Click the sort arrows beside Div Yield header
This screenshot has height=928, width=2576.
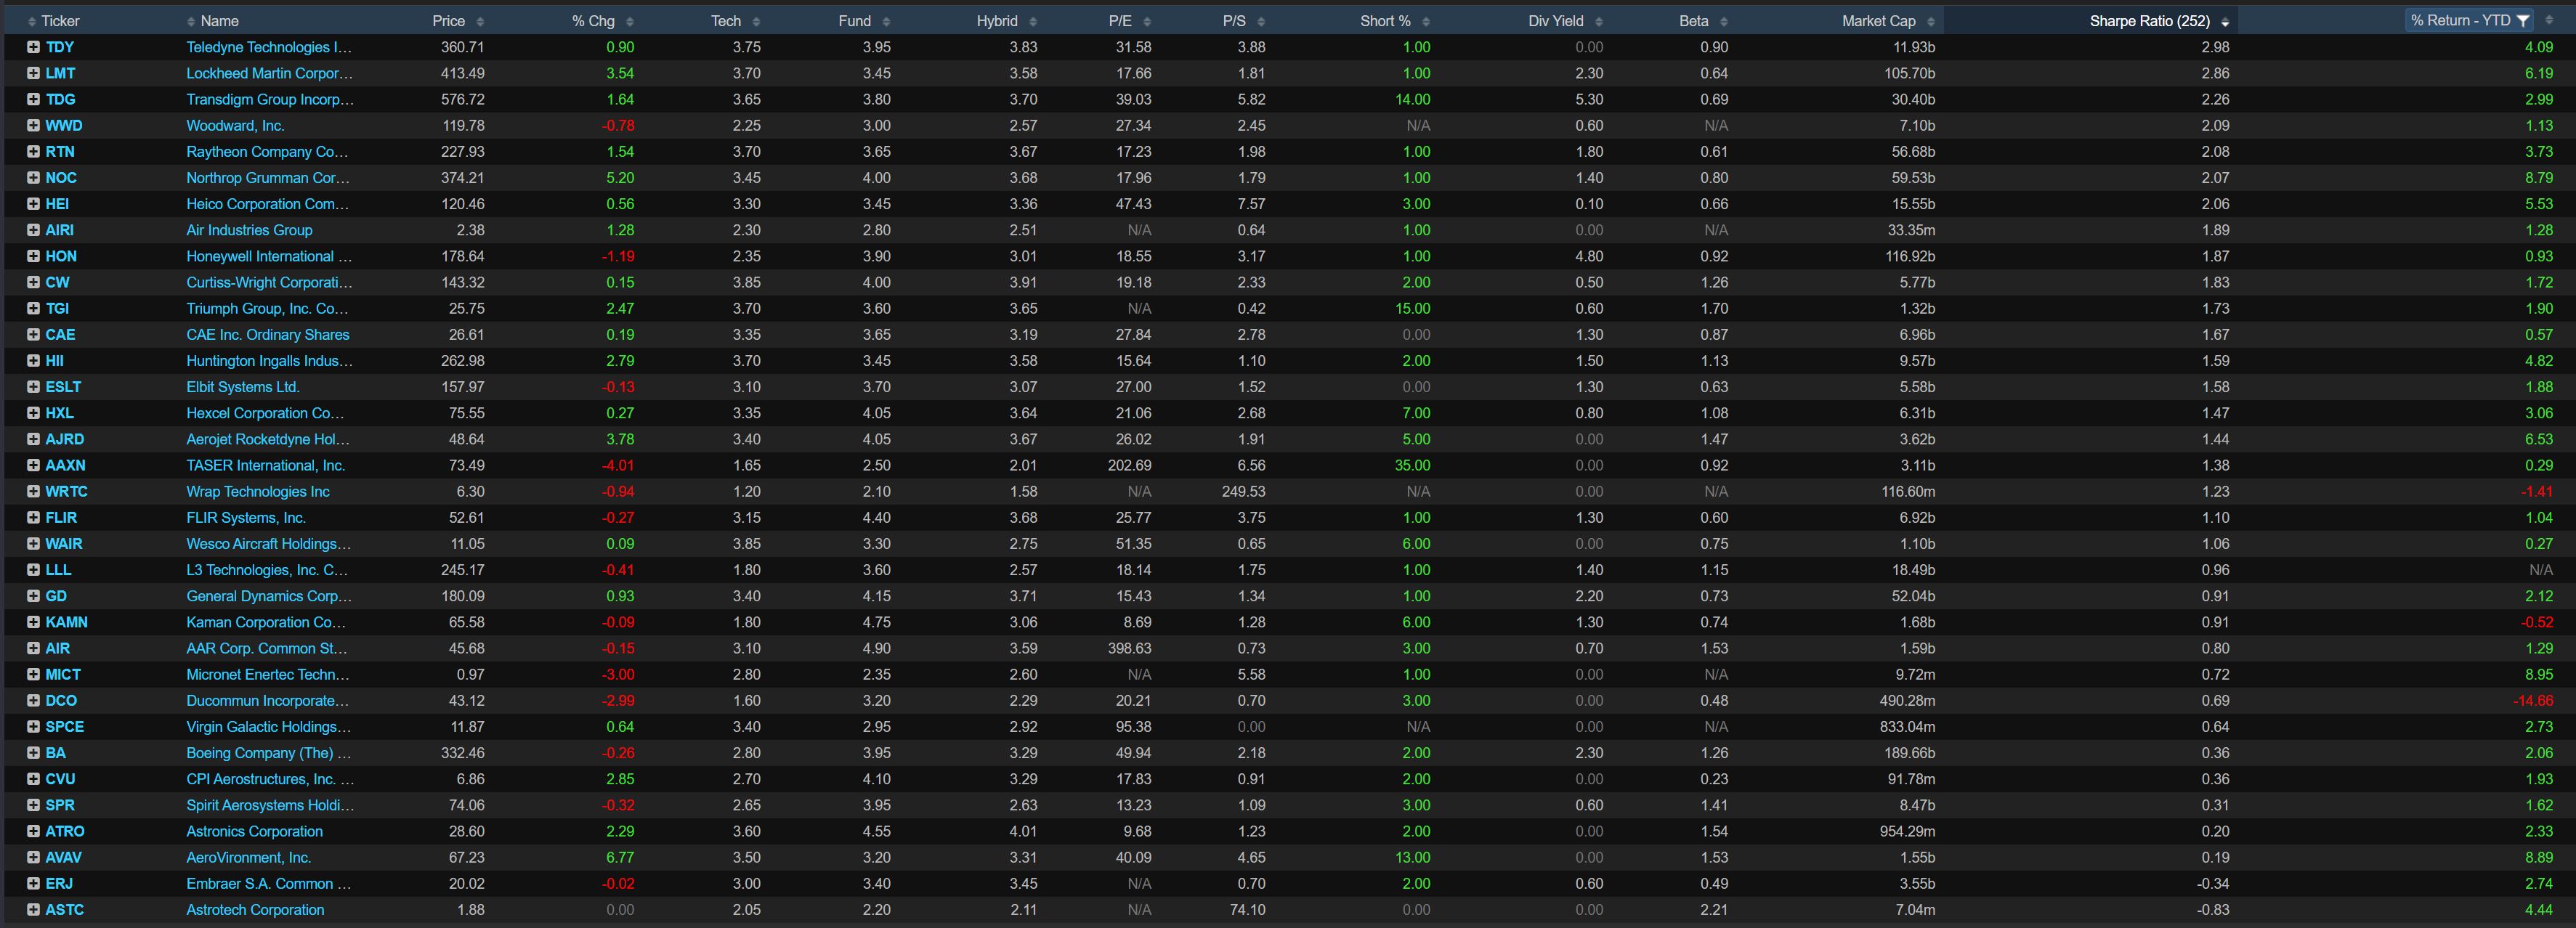[x=1599, y=21]
